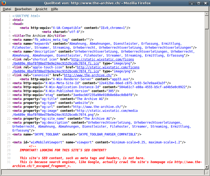Image resolution: width=210 pixels, height=176 pixels.
Task: Click the scrollbar down arrow
Action: tap(207, 167)
